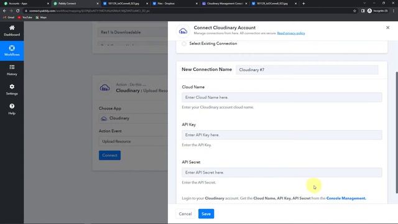Open the Maps bookmark
The image size is (398, 224).
click(41, 17)
